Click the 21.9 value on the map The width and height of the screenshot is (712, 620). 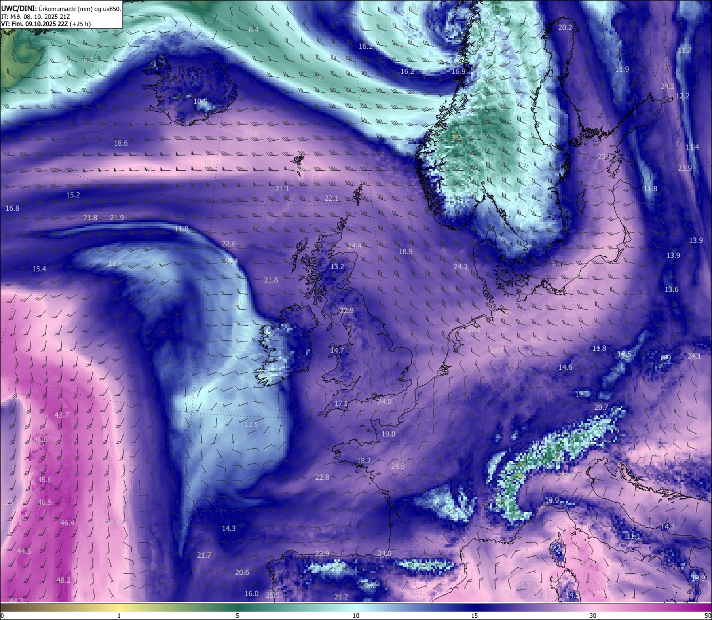click(117, 217)
